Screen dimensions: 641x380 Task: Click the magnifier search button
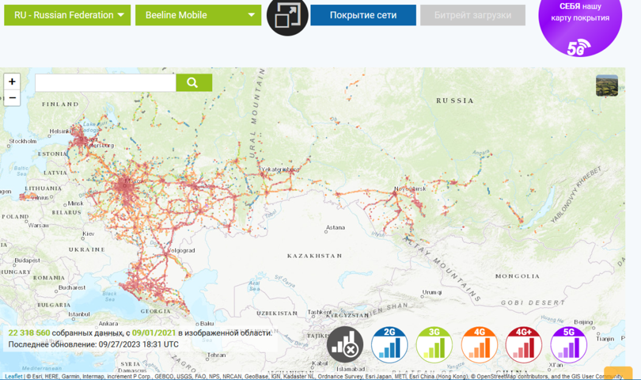[194, 83]
